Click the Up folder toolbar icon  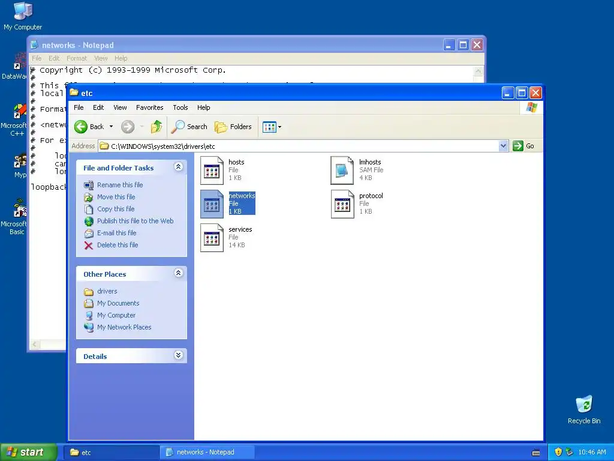(156, 127)
